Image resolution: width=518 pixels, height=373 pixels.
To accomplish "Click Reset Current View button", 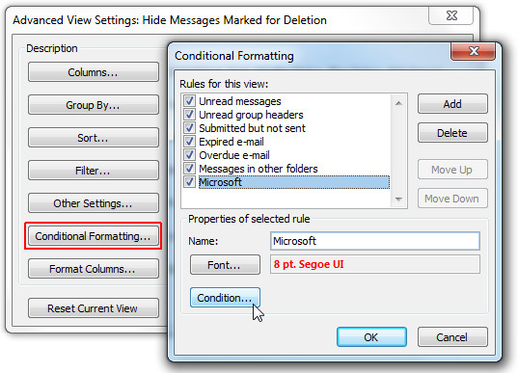I will [94, 308].
